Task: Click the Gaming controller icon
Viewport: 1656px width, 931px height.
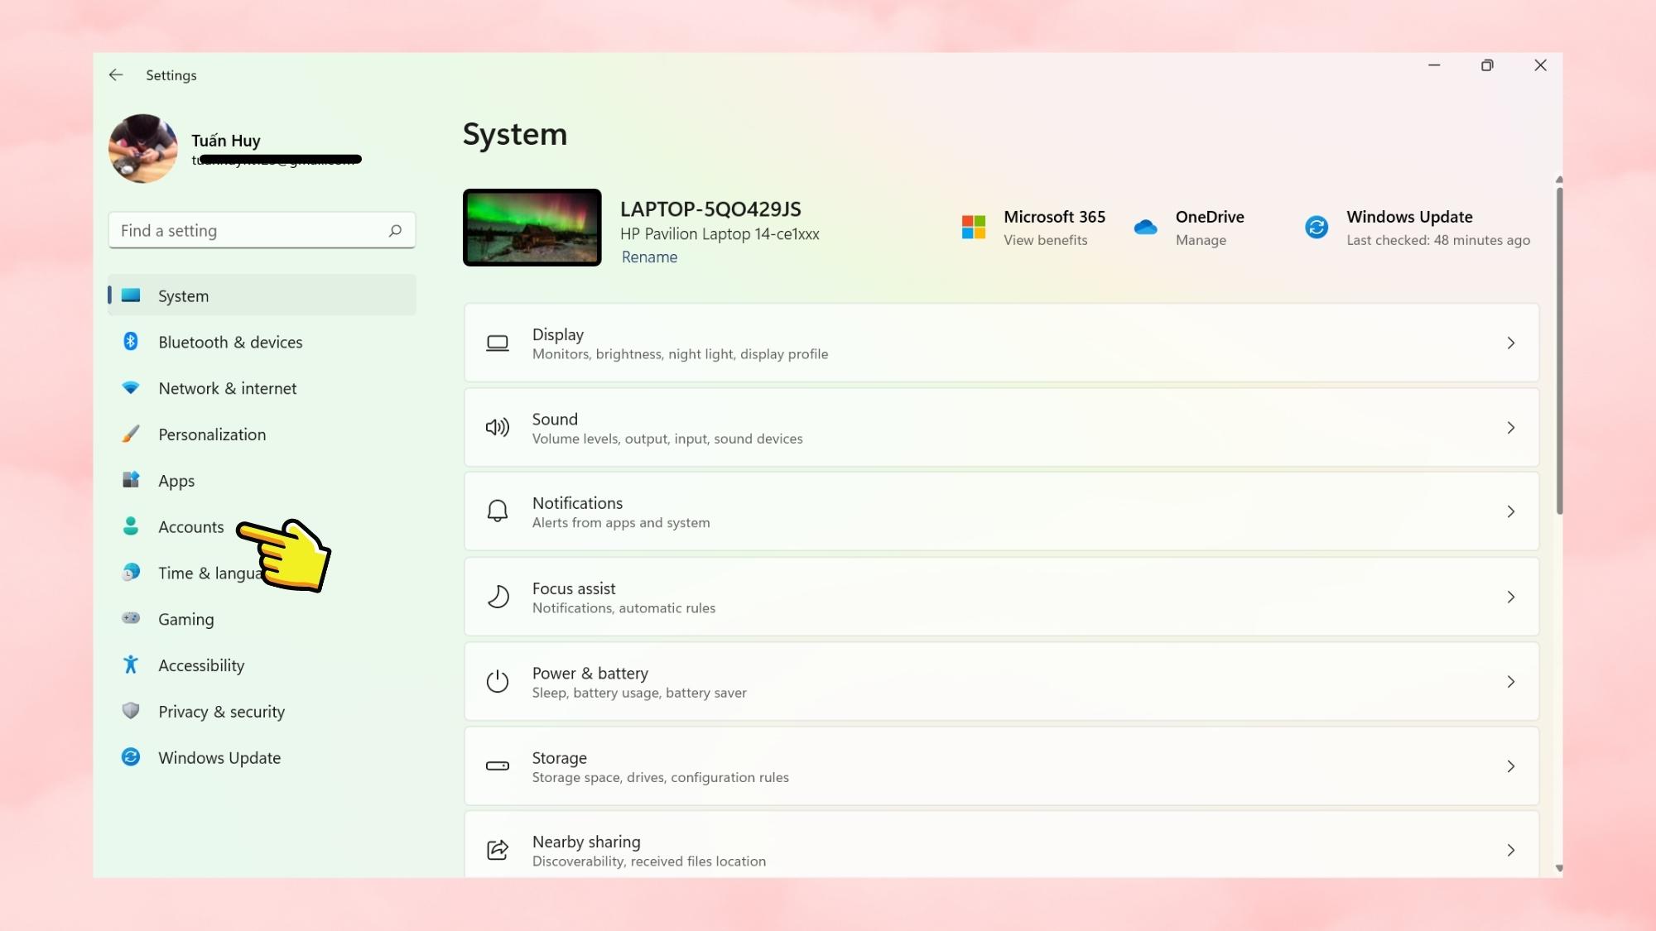Action: [131, 618]
